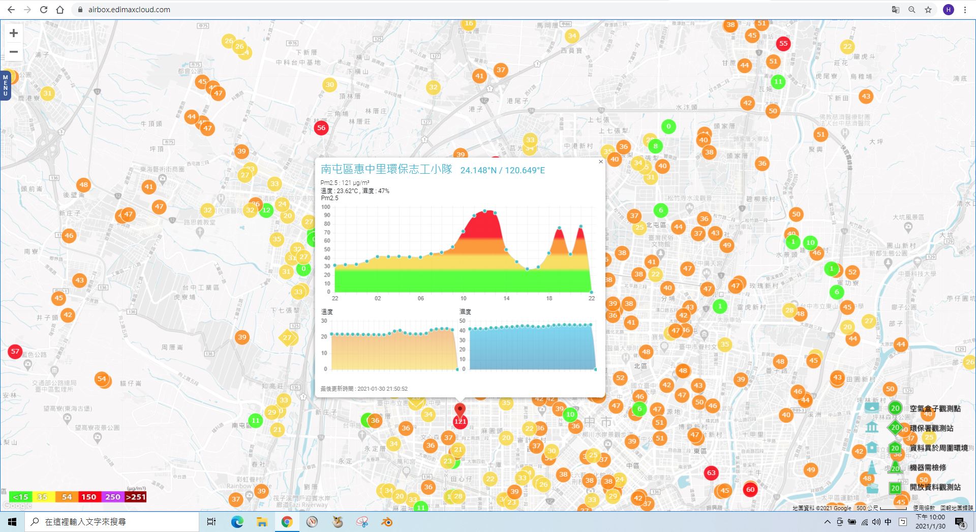
Task: Click the red 60 sensor marker
Action: (x=750, y=489)
